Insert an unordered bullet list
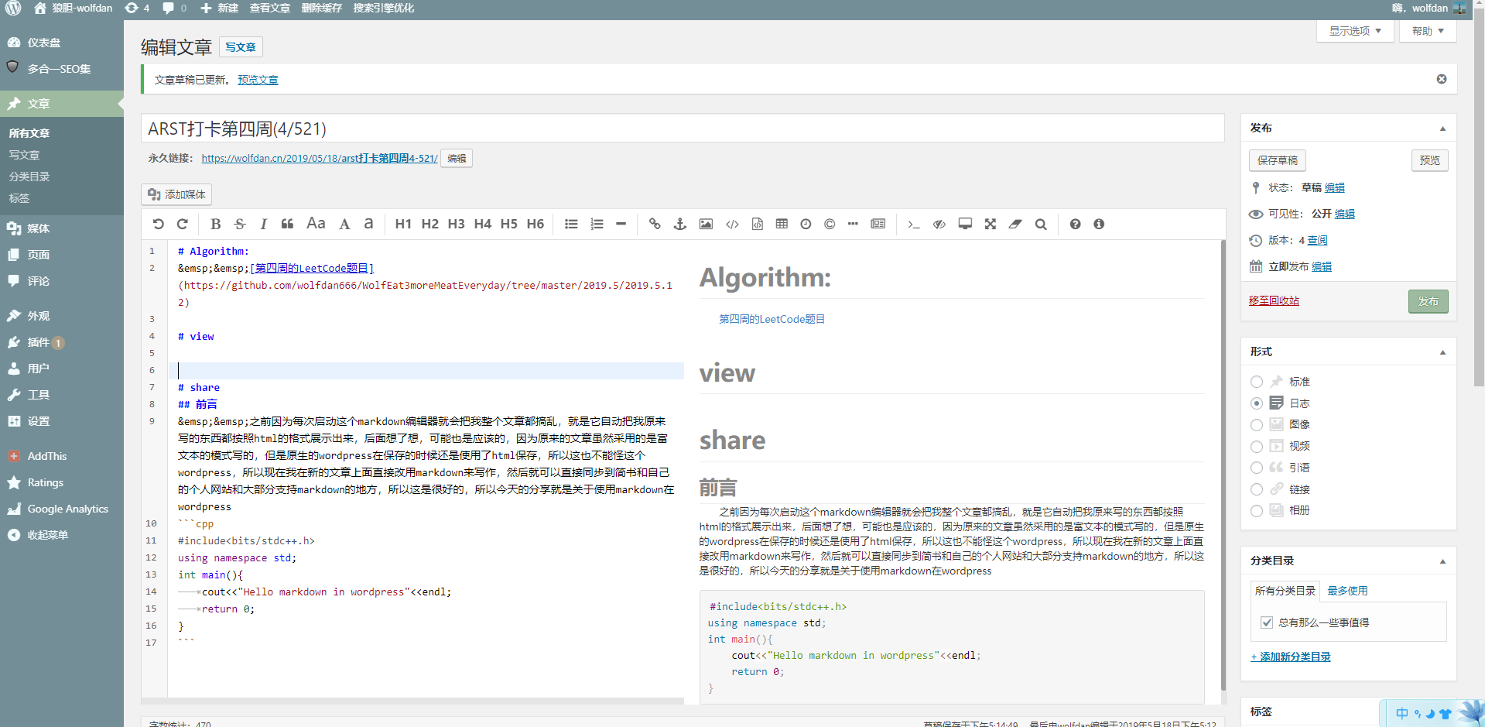Screen dimensions: 1485x727 [x=571, y=225]
